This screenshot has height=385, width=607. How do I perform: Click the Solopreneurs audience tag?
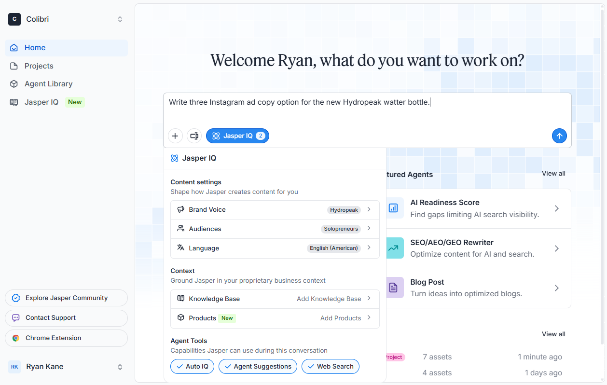[x=341, y=229]
